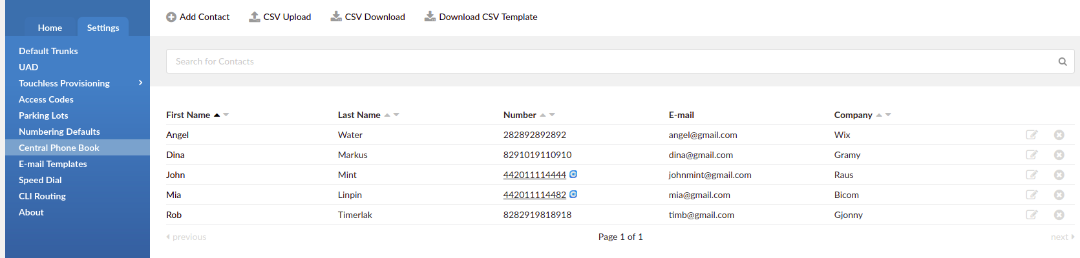This screenshot has width=1080, height=258.
Task: Click the Add Contact plus icon
Action: 171,17
